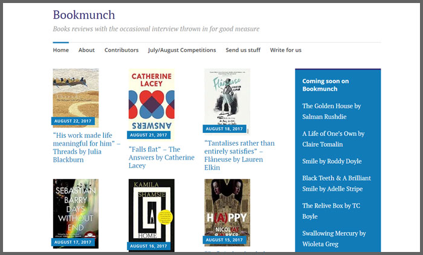Open Flâneuse by Lauren Elkin review title
This screenshot has height=255, width=423.
[239, 155]
